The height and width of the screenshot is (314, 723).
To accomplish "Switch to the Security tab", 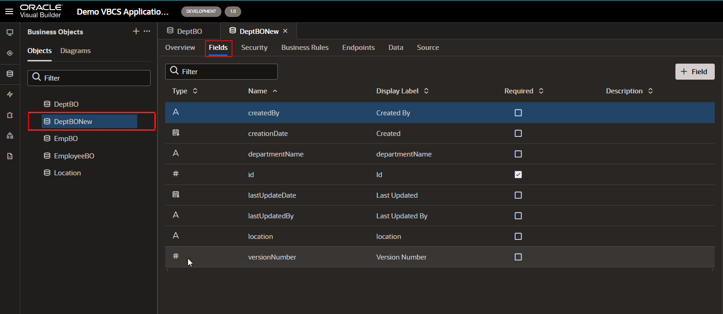I will pyautogui.click(x=254, y=48).
